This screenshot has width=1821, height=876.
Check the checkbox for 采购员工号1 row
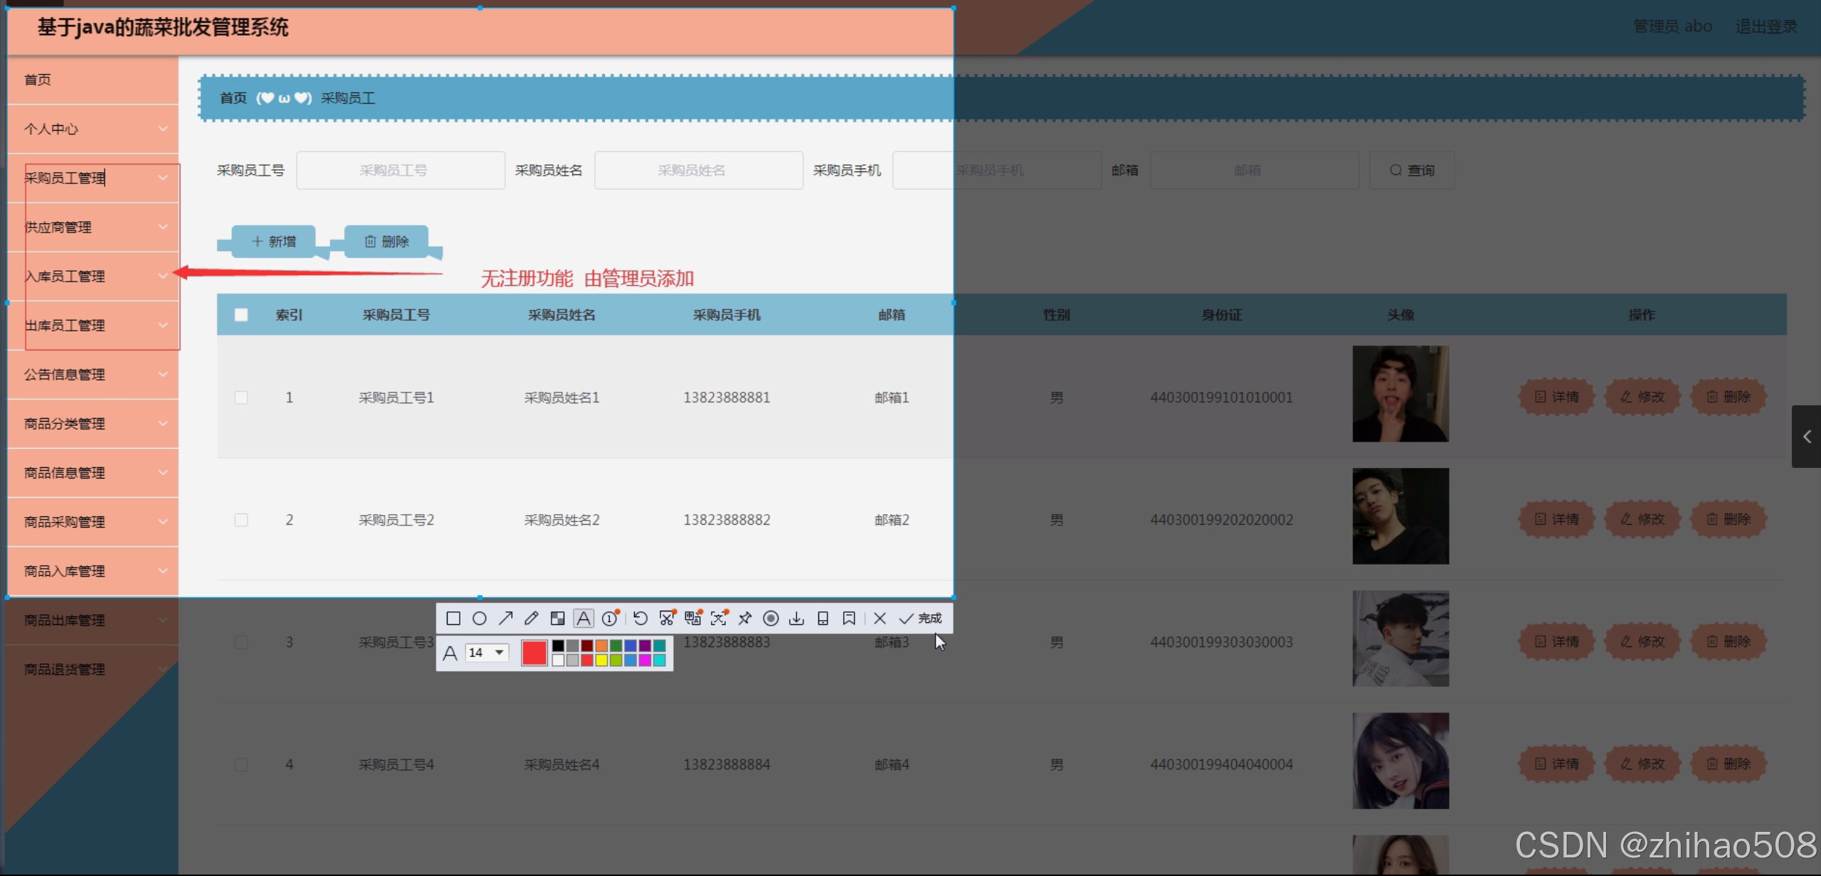pyautogui.click(x=241, y=397)
